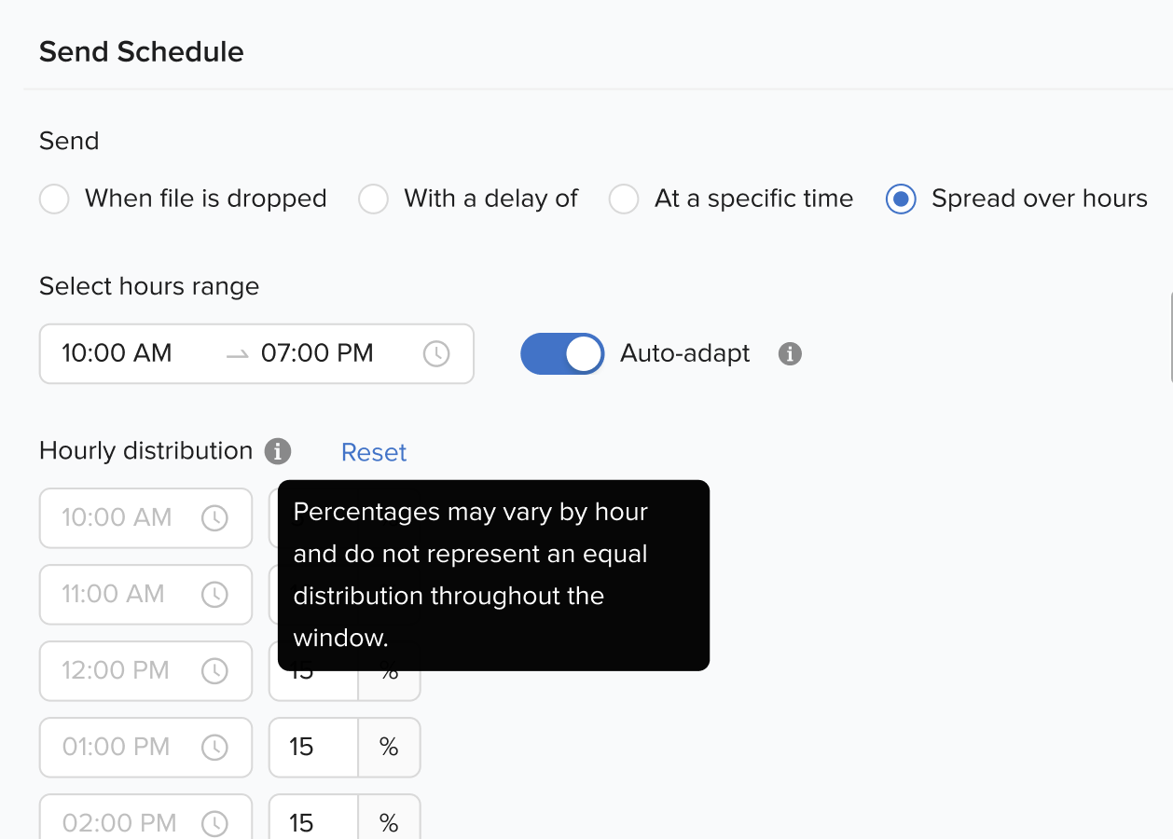Click the percentage field for 01:00 PM
The image size is (1173, 839).
(313, 748)
